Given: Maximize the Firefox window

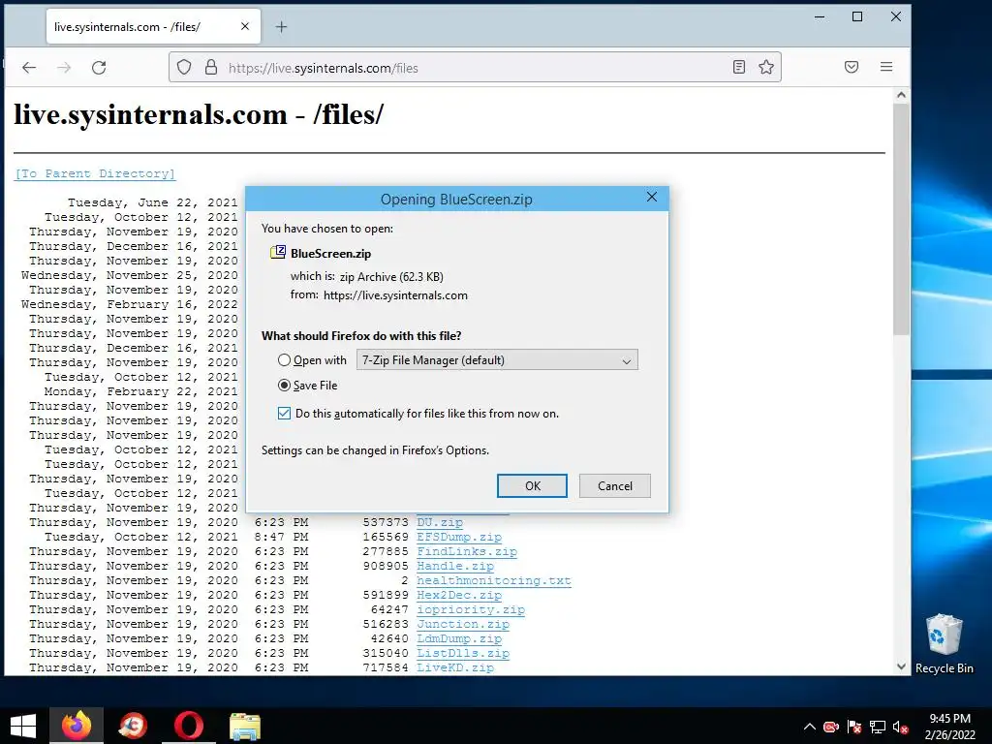Looking at the screenshot, I should click(857, 17).
